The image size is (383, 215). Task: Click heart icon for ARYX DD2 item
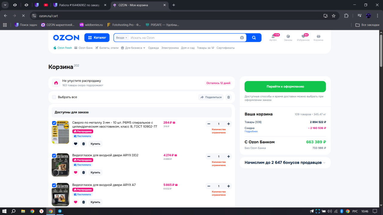(x=75, y=172)
